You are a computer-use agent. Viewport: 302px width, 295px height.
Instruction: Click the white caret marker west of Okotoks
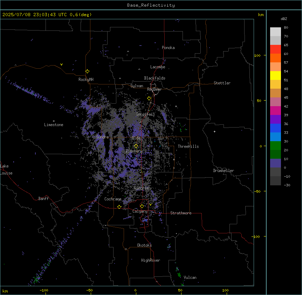click(x=126, y=249)
